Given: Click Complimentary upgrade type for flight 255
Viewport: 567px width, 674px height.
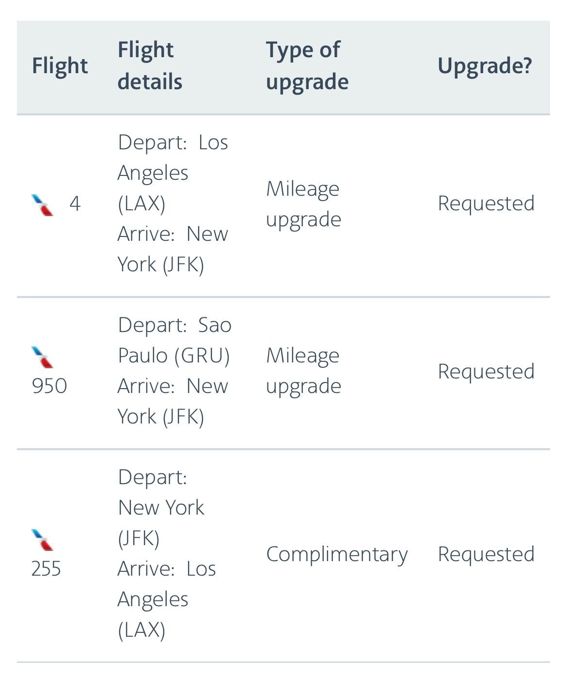Looking at the screenshot, I should [337, 554].
